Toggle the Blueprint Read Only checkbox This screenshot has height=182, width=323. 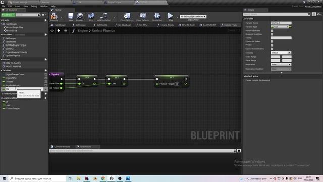coord(272,34)
